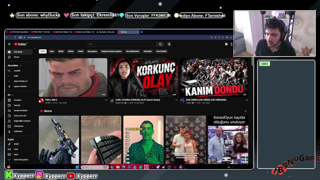Click the www.youtube.com address bar
The height and width of the screenshot is (180, 320).
click(x=34, y=37)
